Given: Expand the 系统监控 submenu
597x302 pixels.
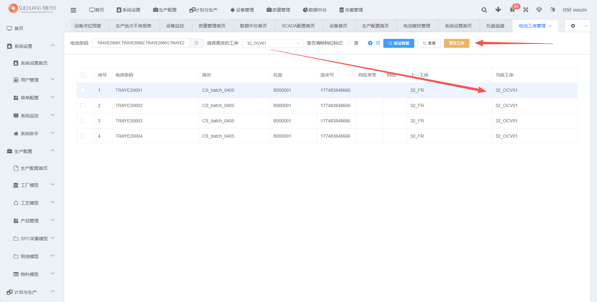Looking at the screenshot, I should tap(53, 115).
